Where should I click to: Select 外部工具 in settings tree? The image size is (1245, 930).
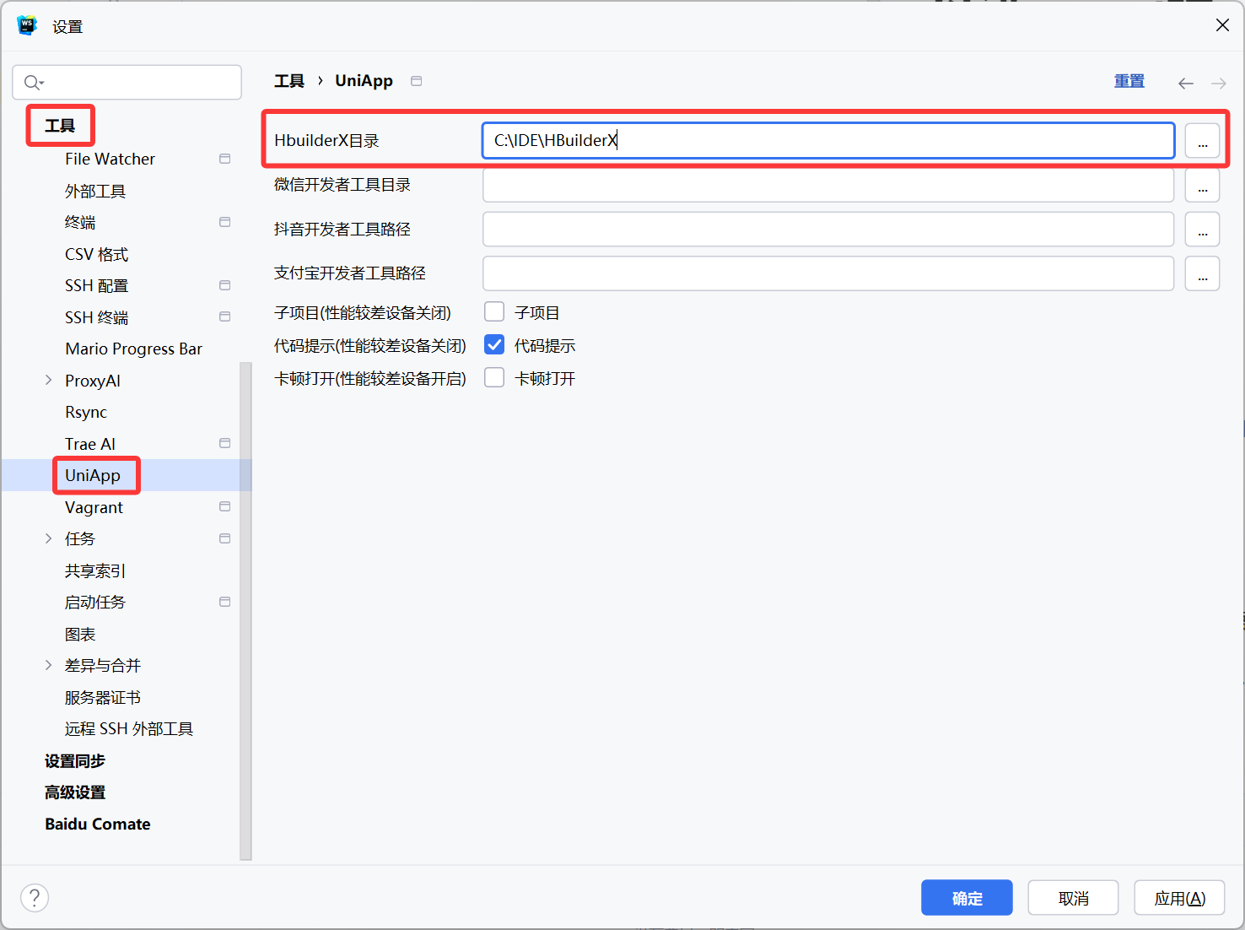tap(95, 191)
